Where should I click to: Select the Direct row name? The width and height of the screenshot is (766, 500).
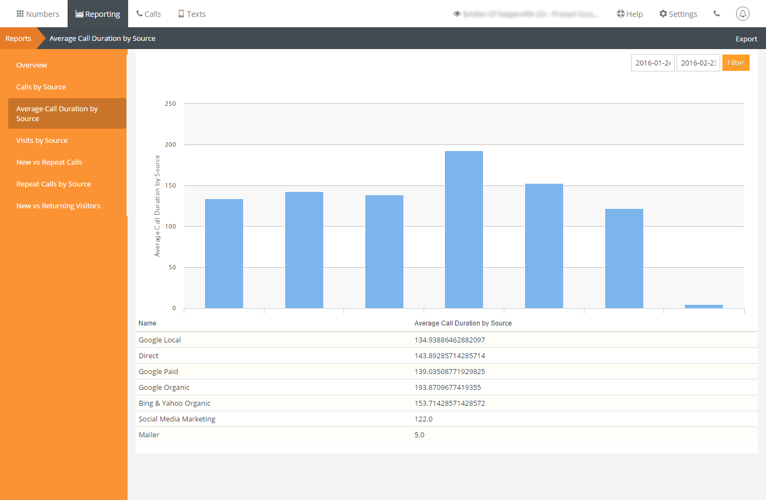(148, 356)
